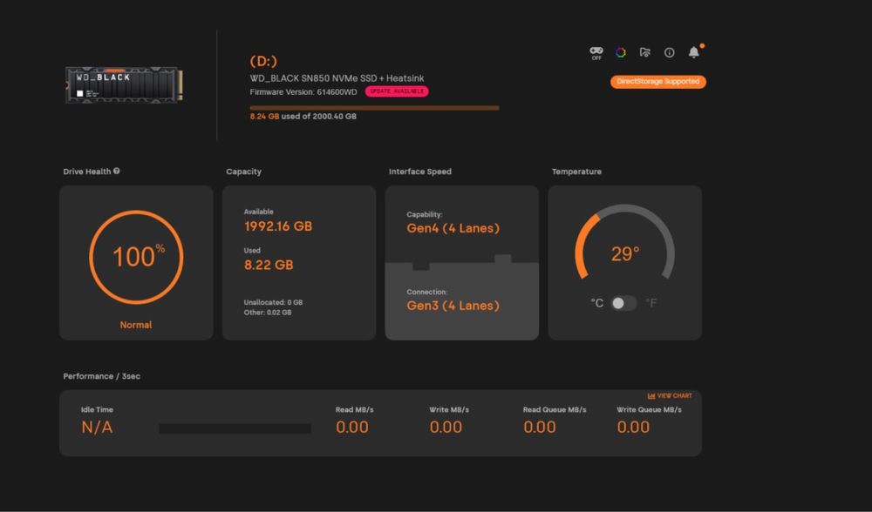Open the folder settings icon

(x=645, y=52)
